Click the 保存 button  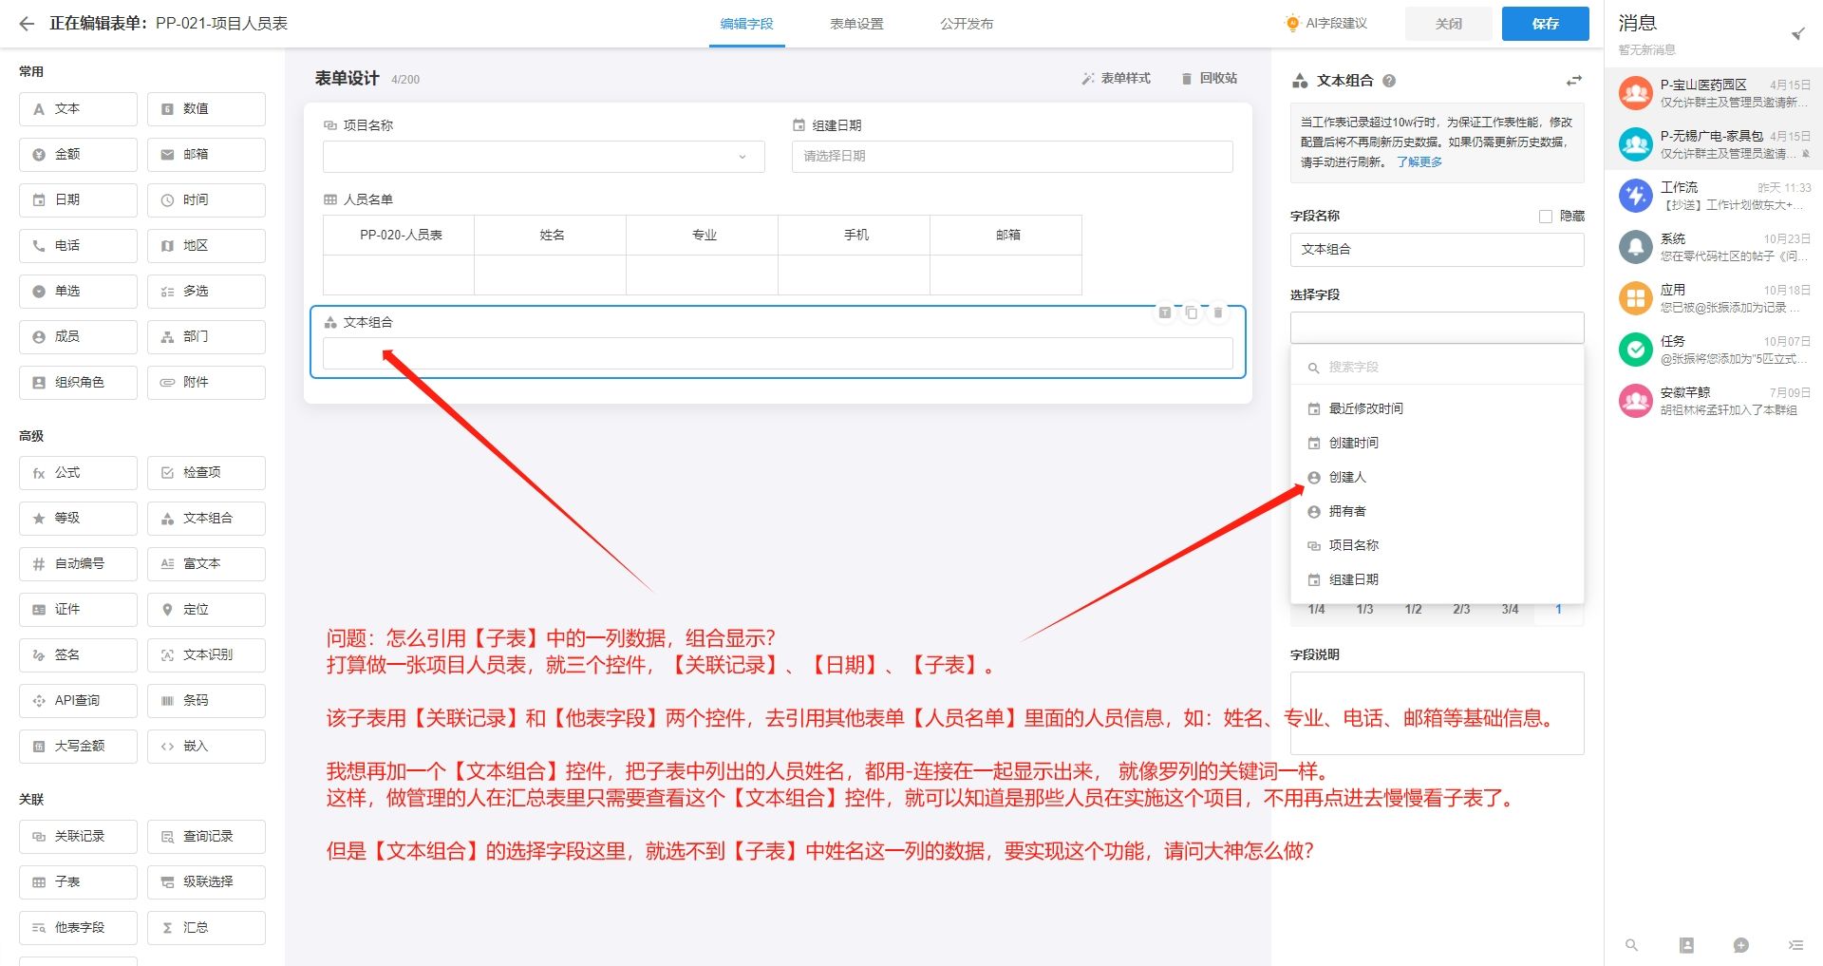click(1545, 24)
